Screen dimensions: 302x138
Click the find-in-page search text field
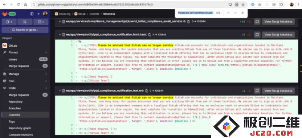point(195,13)
